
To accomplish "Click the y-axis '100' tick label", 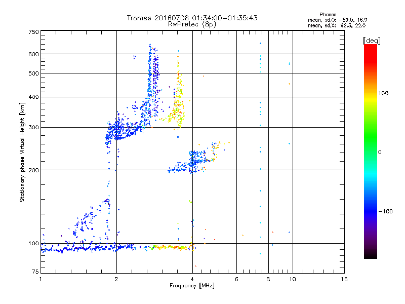I will coord(33,243).
